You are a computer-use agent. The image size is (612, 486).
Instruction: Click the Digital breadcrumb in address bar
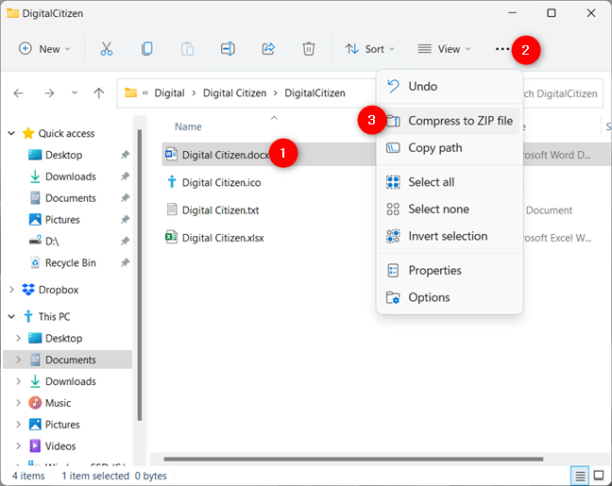click(169, 93)
